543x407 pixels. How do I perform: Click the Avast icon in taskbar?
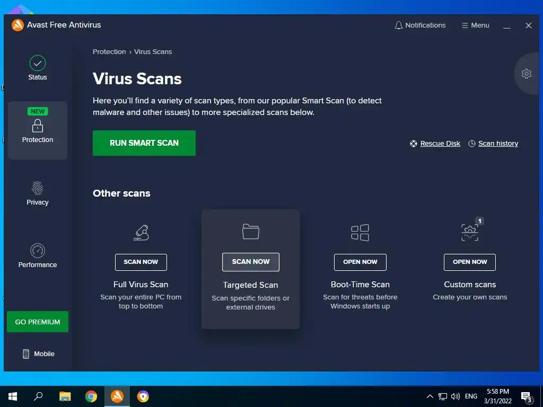[117, 396]
